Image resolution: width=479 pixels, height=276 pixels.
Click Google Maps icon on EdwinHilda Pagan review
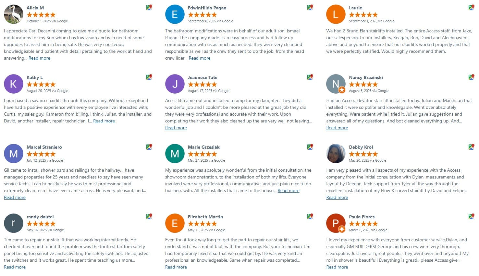point(310,7)
